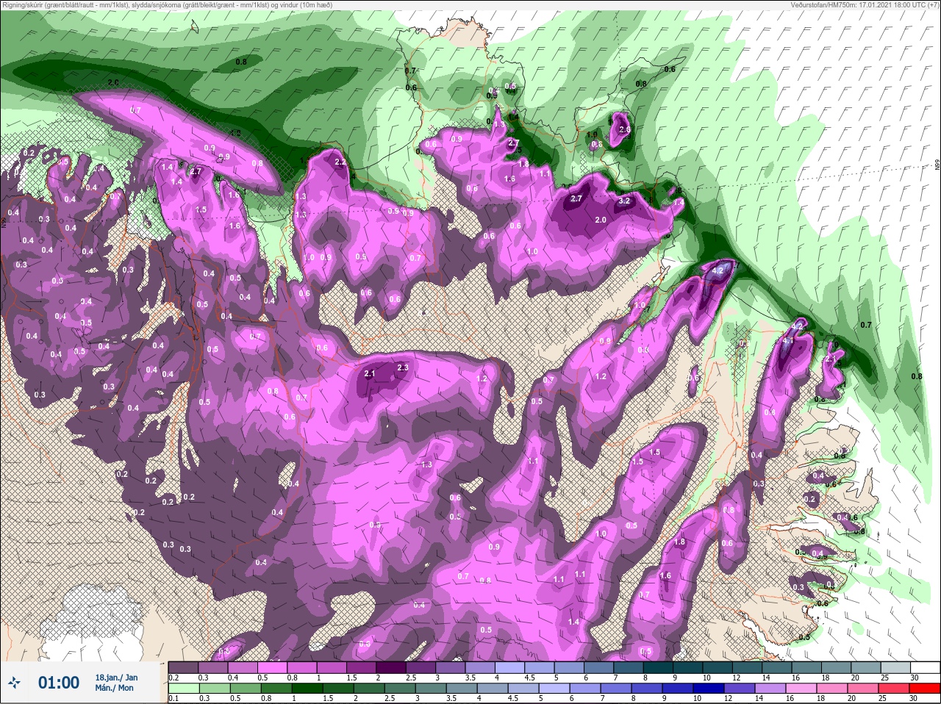This screenshot has height=704, width=941.
Task: Click the 2.6 precipitation value on the map
Action: [x=625, y=130]
